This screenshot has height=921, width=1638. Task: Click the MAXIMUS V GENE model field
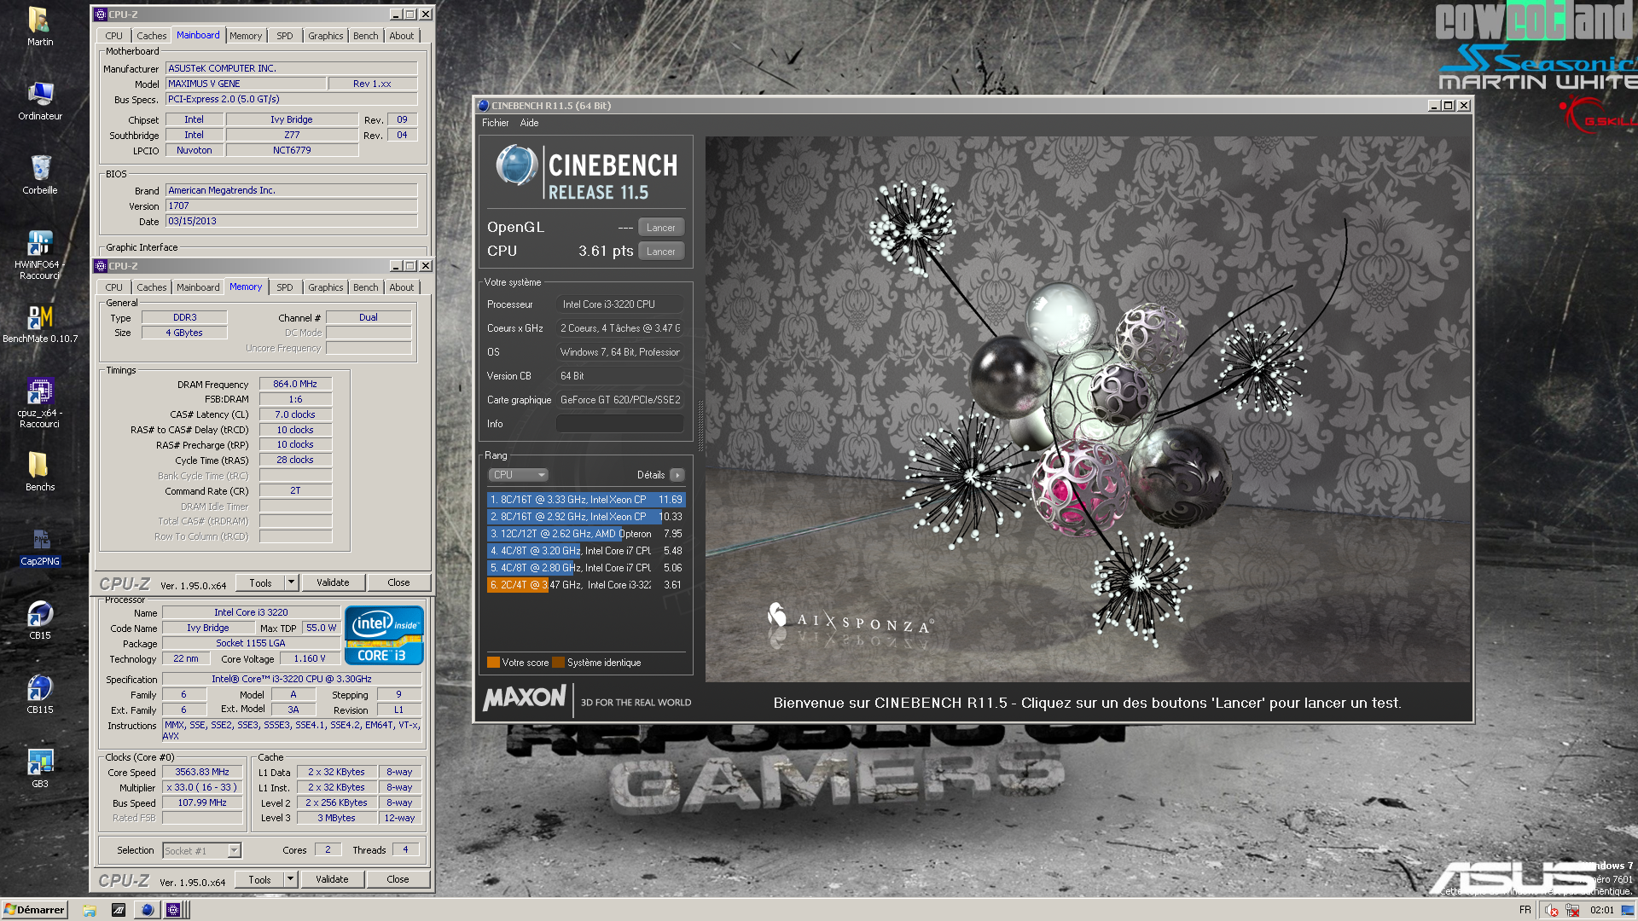pyautogui.click(x=246, y=84)
